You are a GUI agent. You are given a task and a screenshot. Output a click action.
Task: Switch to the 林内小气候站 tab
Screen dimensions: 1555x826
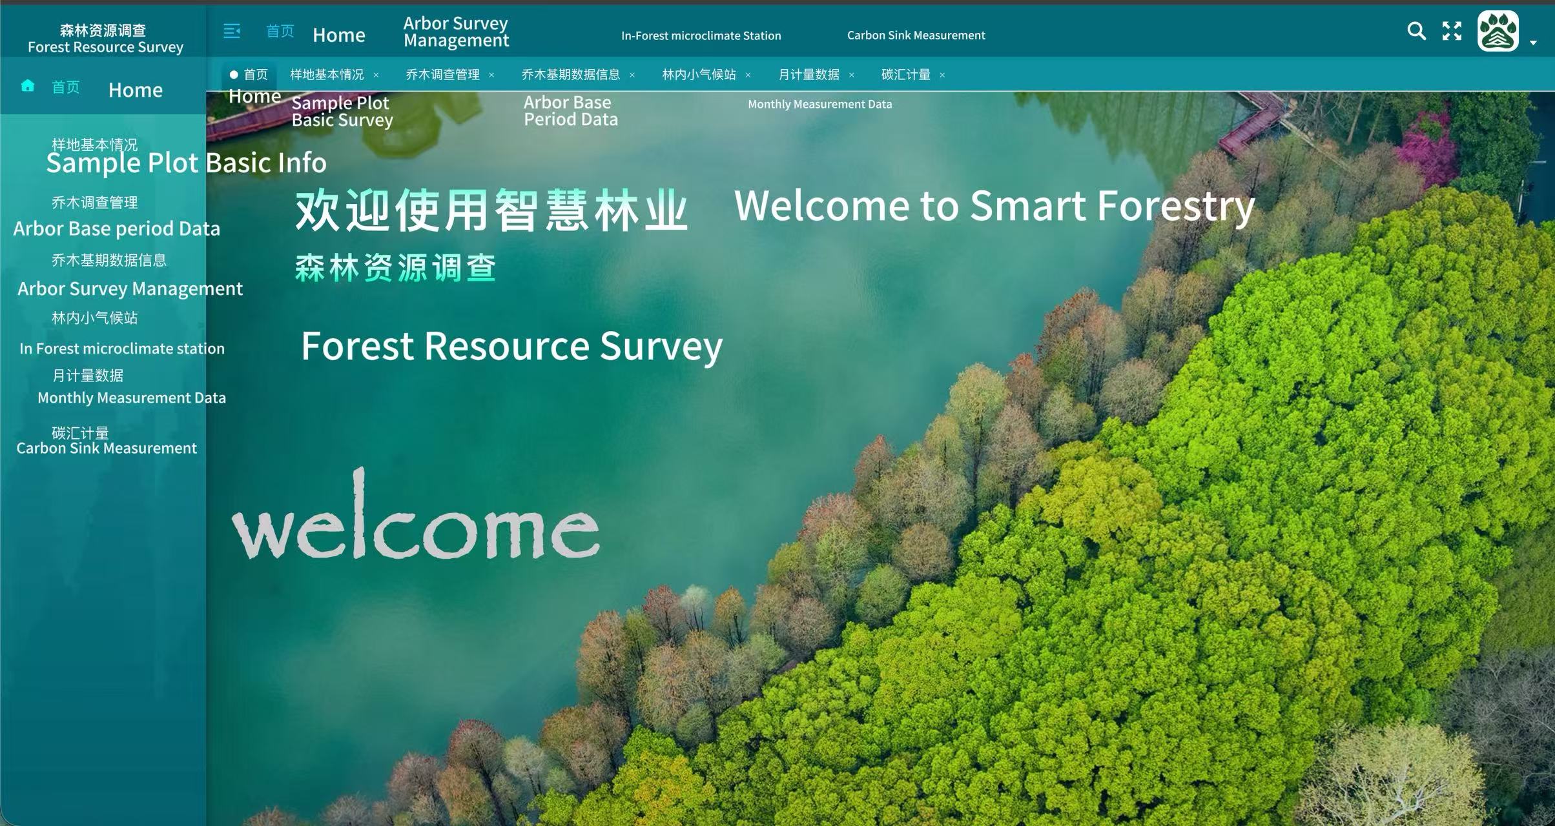click(x=699, y=75)
